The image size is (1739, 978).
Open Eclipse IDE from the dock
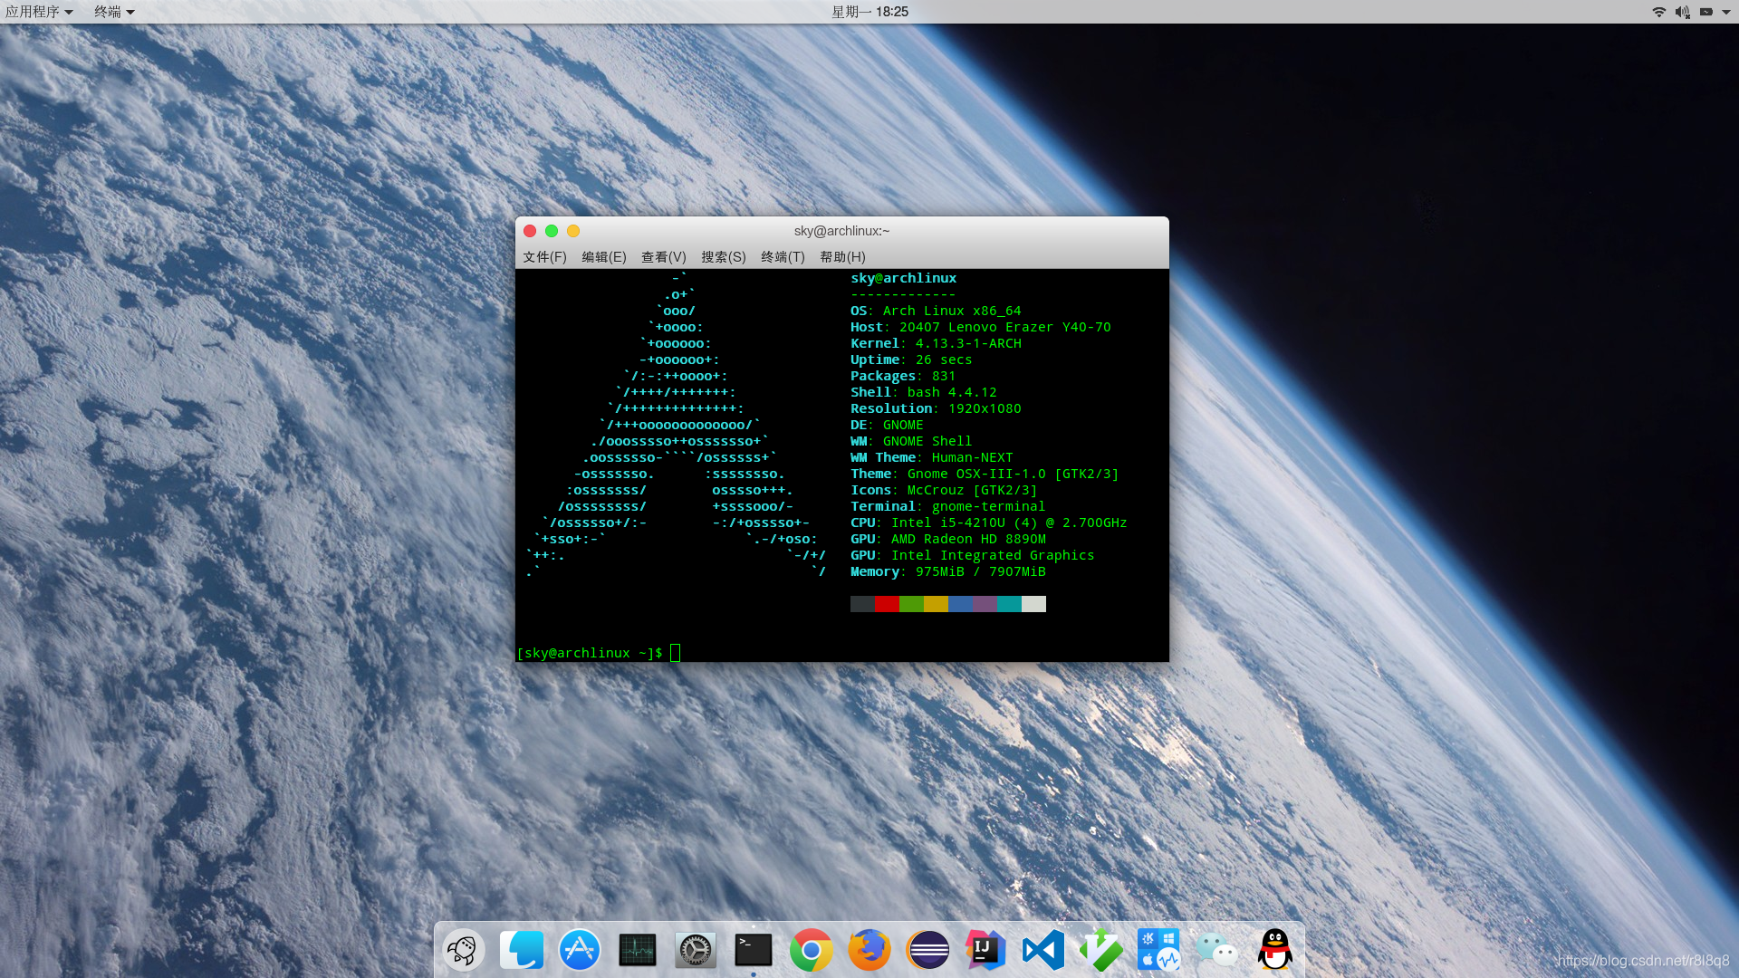click(x=927, y=950)
